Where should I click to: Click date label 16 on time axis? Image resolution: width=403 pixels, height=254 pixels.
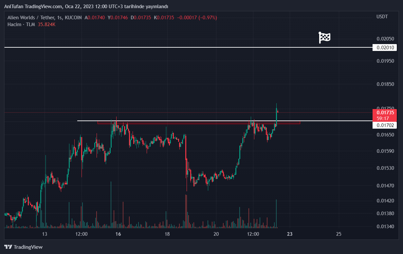coord(118,234)
